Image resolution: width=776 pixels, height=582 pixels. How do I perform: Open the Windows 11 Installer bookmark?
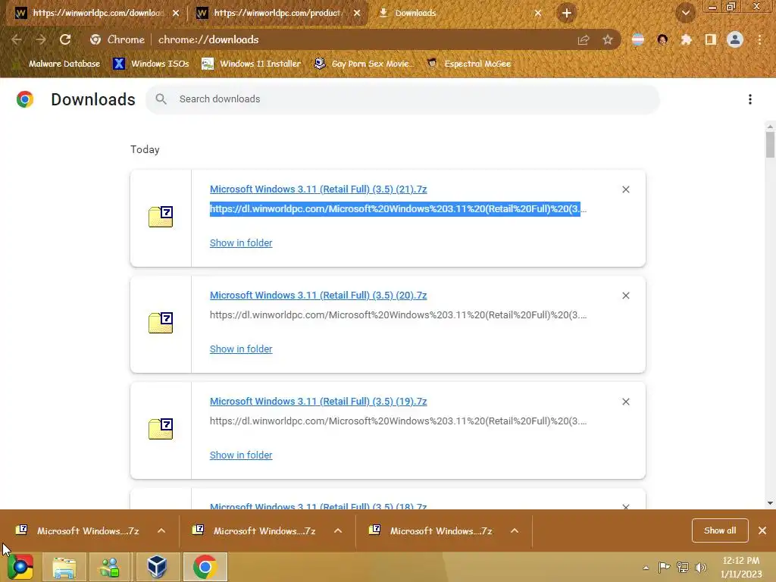point(252,64)
